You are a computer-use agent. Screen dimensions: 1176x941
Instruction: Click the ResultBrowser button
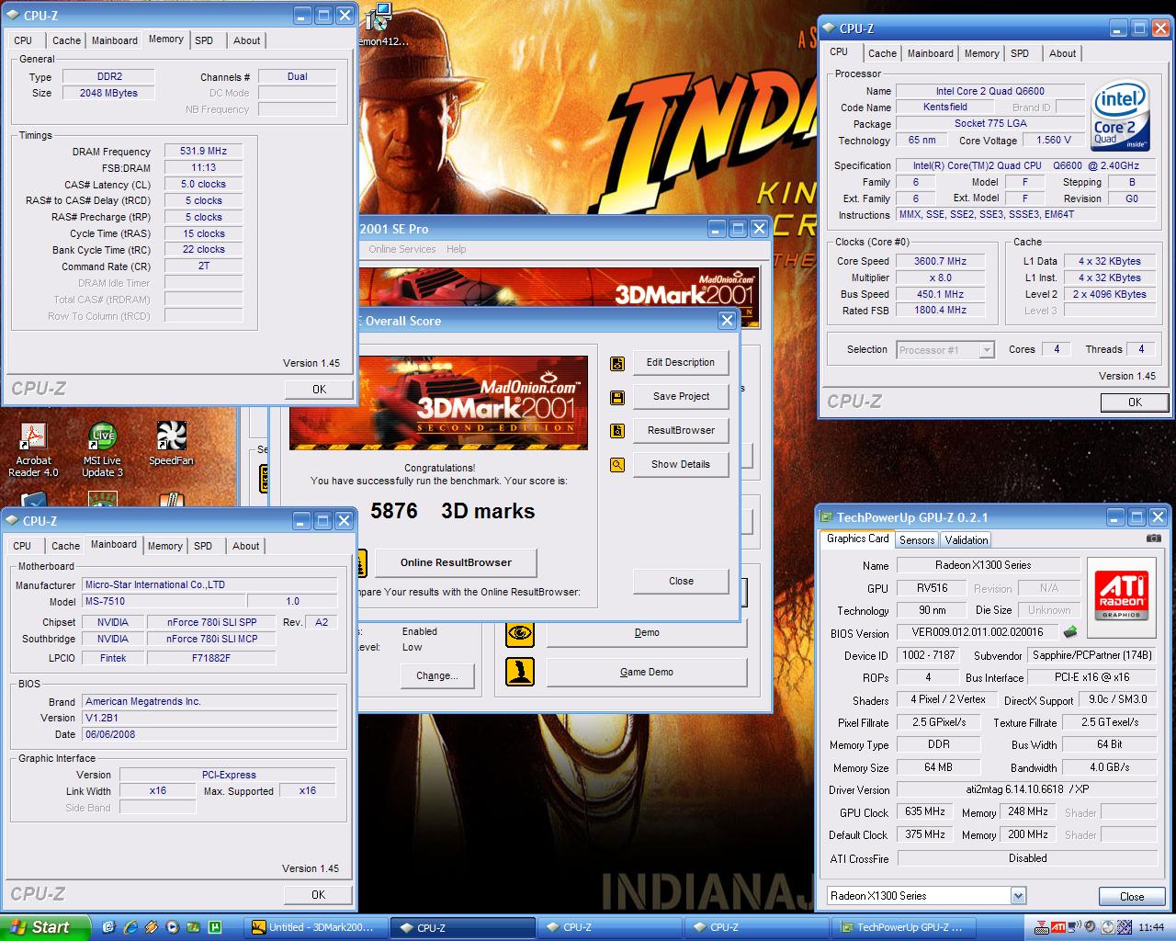(x=681, y=431)
